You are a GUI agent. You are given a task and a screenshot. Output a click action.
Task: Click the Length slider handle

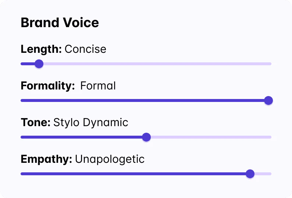[x=39, y=64]
